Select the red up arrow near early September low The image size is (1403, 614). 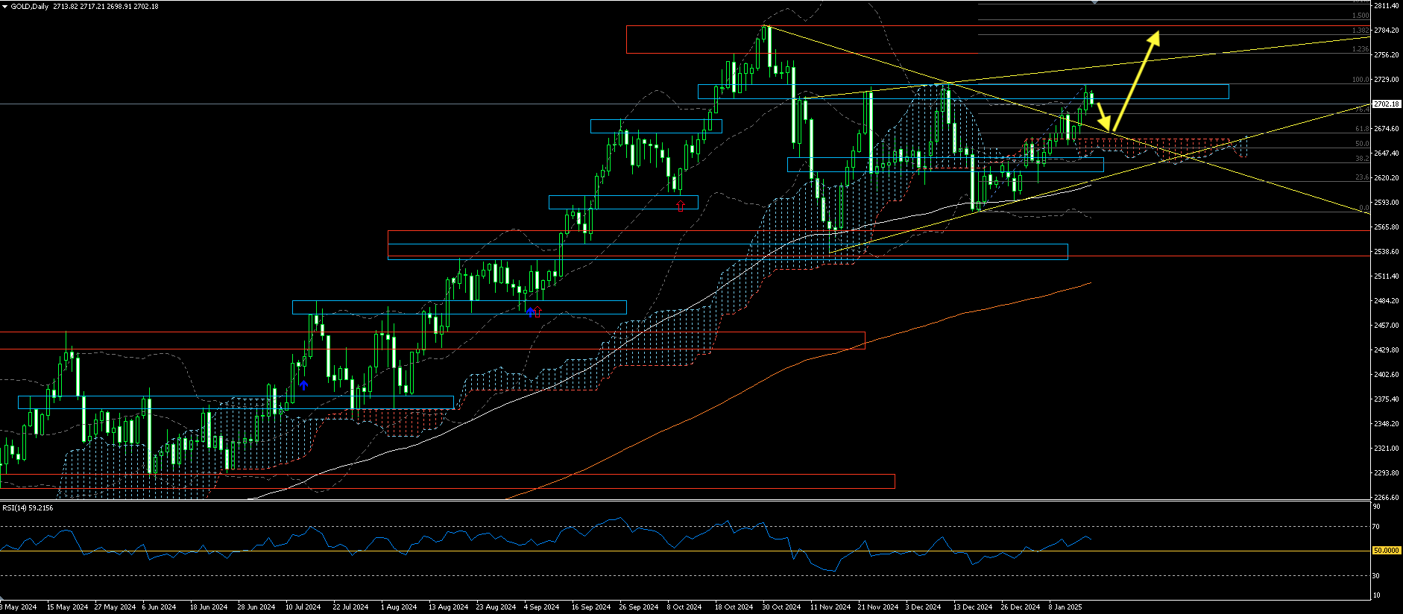point(537,312)
